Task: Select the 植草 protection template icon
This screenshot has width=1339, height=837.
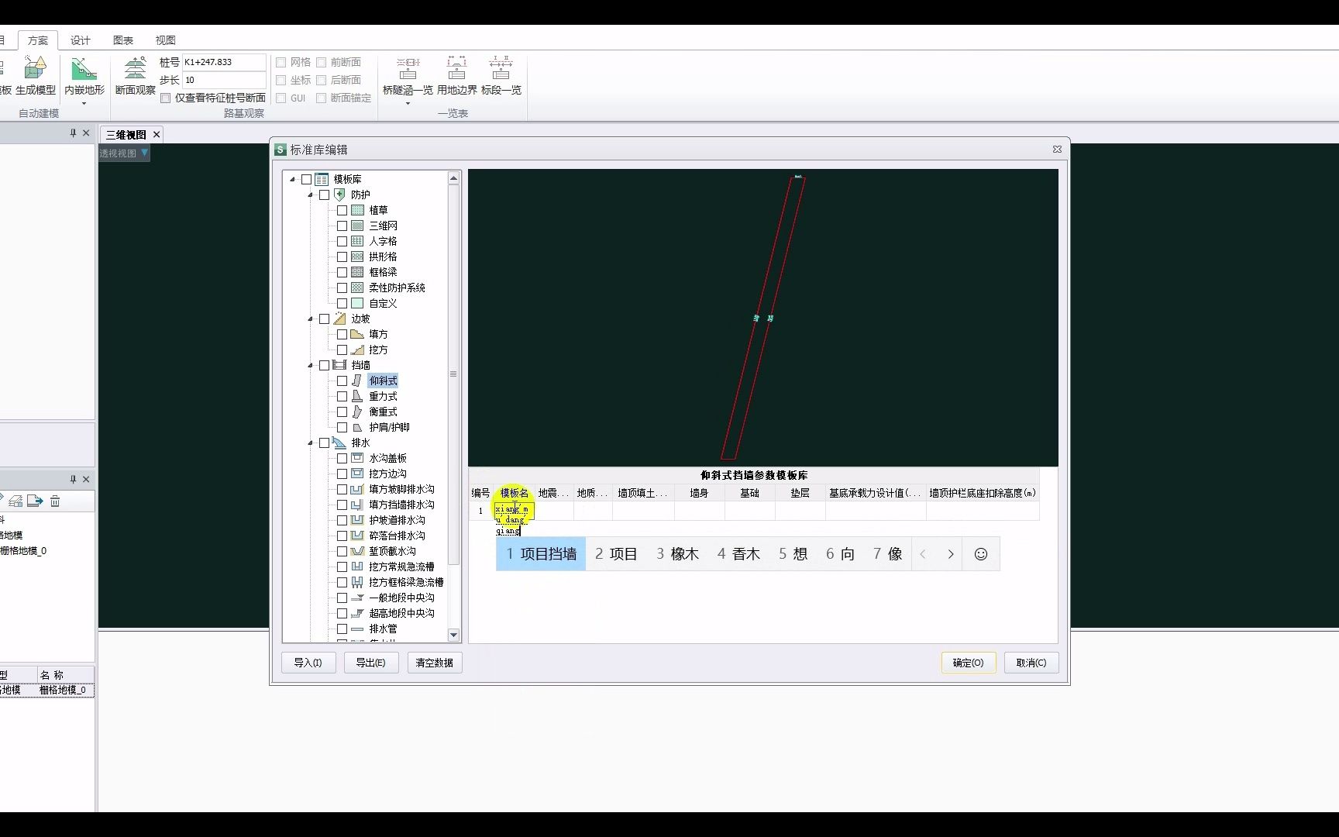Action: click(357, 210)
